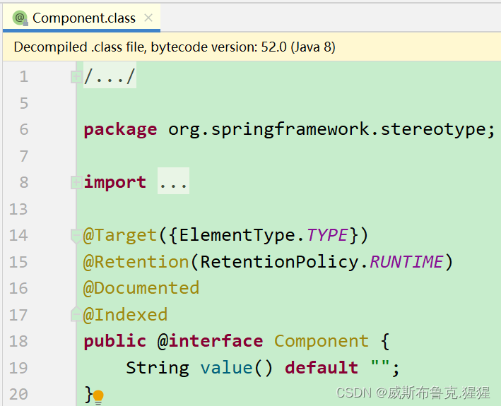Image resolution: width=501 pixels, height=406 pixels.
Task: Click the folded /.../ comment placeholder
Action: click(110, 76)
